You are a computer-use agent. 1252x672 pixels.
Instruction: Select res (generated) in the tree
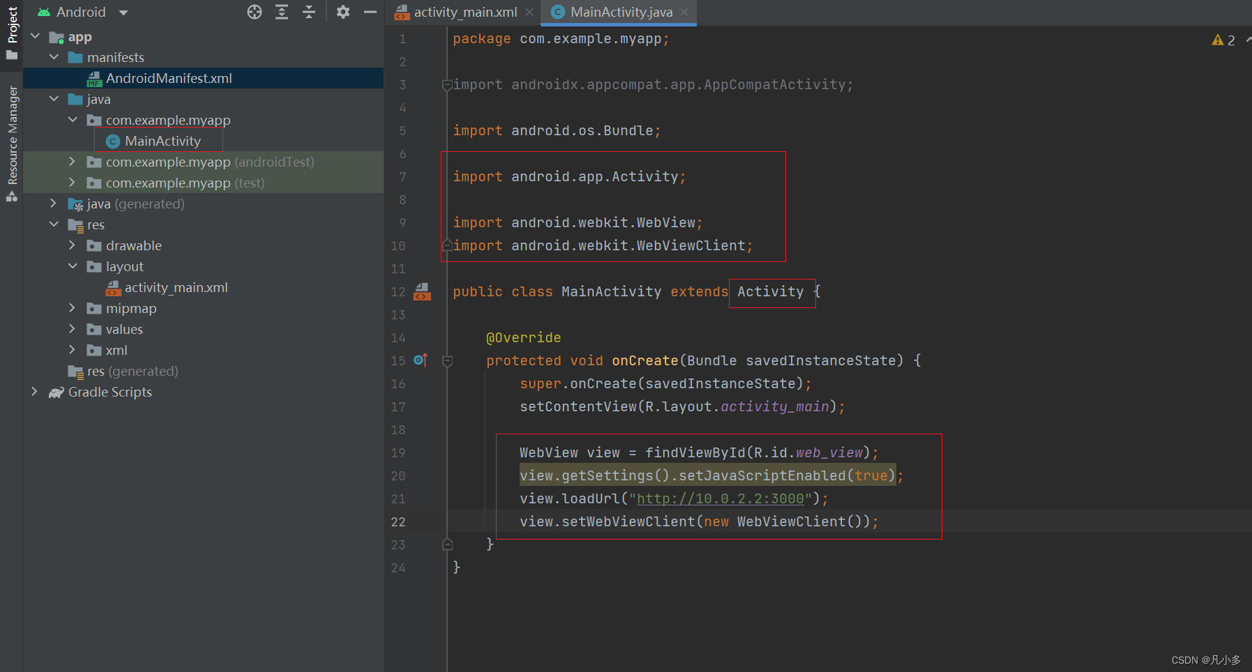(x=133, y=371)
